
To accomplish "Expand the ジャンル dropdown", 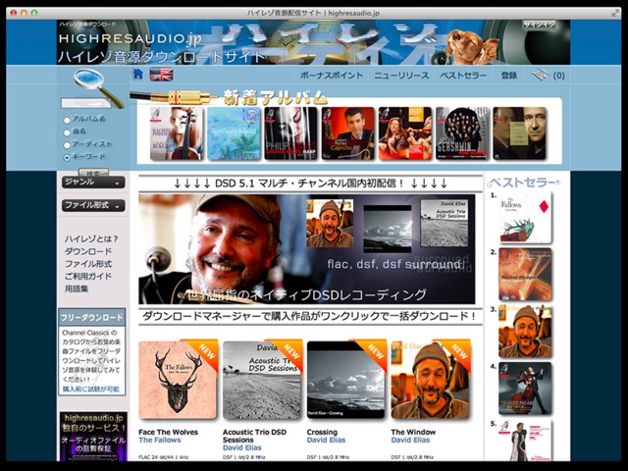I will [93, 183].
